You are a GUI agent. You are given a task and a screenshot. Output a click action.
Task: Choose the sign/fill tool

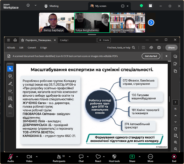pyautogui.click(x=10, y=106)
